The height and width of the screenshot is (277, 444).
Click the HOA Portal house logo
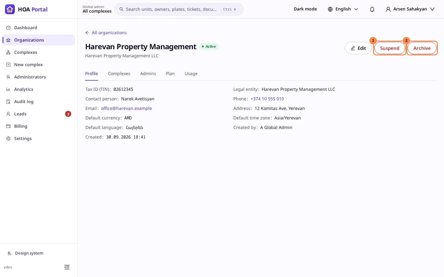(10, 9)
